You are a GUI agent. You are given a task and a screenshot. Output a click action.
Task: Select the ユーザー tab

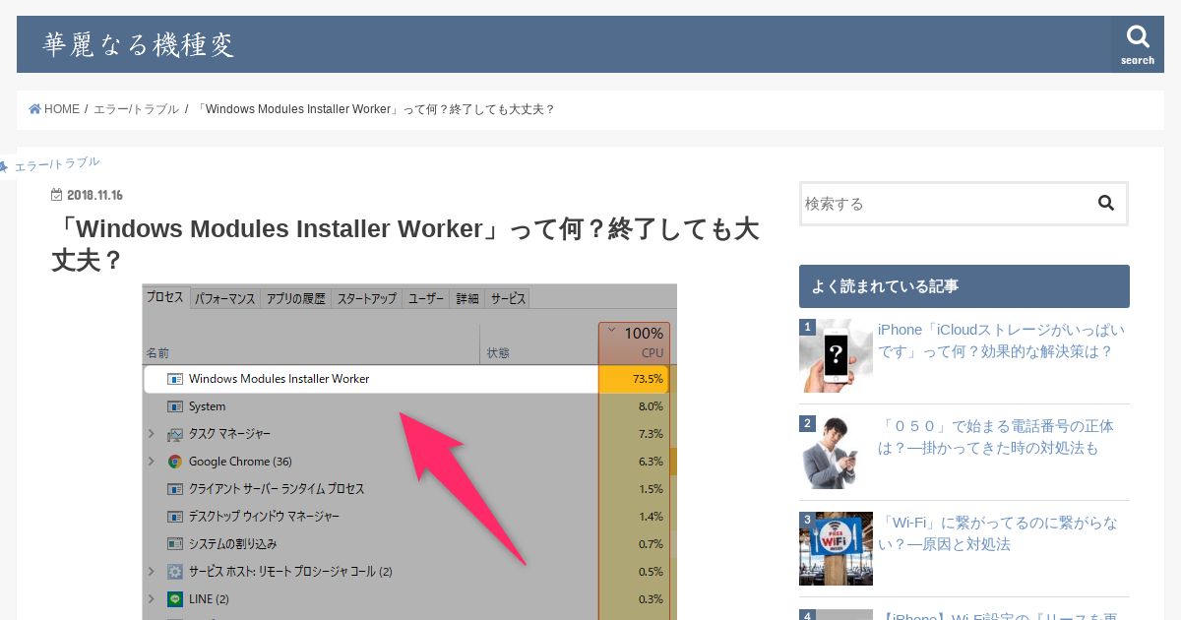coord(426,298)
